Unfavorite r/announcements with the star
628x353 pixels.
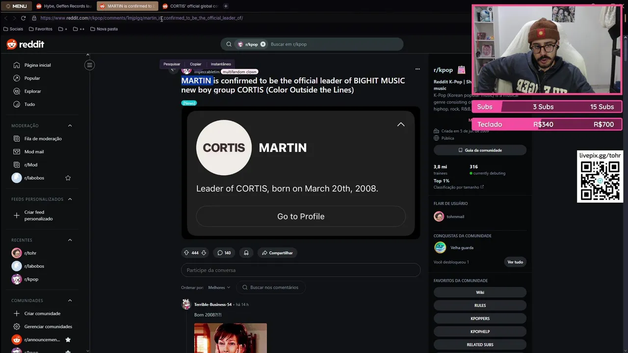pos(68,340)
